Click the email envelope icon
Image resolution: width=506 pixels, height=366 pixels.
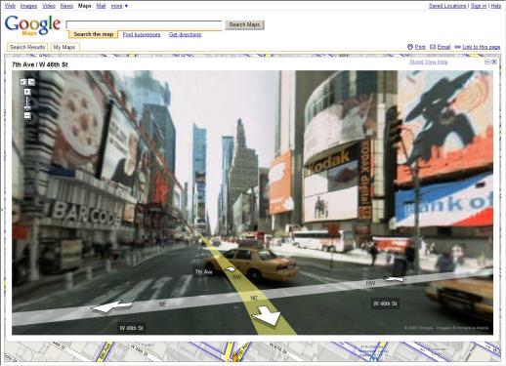tap(433, 47)
